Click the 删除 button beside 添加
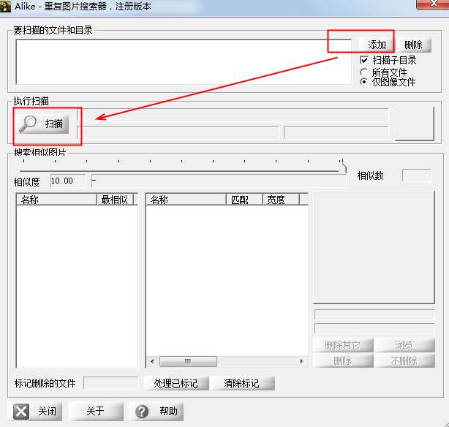This screenshot has height=427, width=449. point(413,45)
